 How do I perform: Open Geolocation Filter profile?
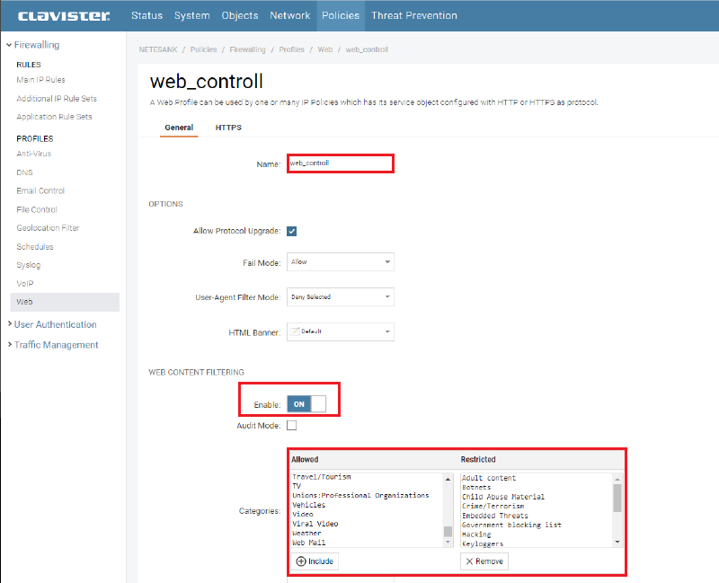(48, 228)
